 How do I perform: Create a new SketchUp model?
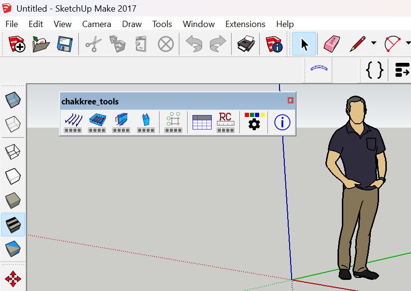coord(17,44)
